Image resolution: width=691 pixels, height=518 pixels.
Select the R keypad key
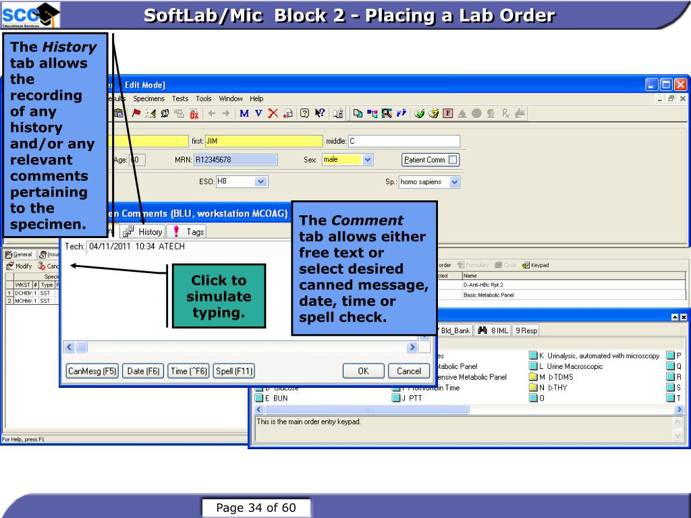point(674,377)
